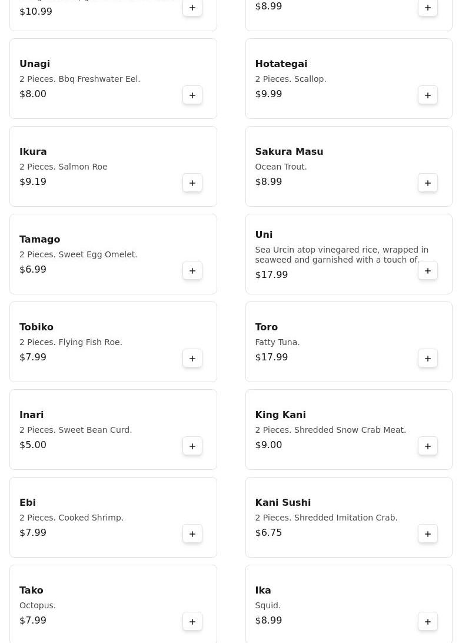Open the Uni item details

tap(264, 234)
